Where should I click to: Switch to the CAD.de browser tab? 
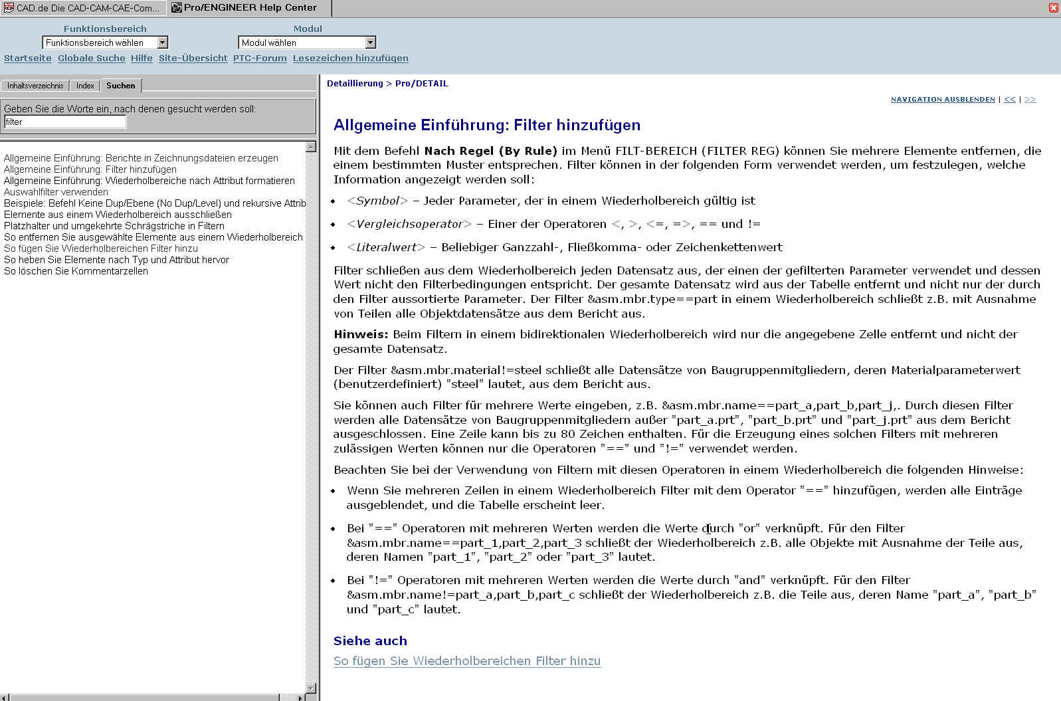click(83, 8)
